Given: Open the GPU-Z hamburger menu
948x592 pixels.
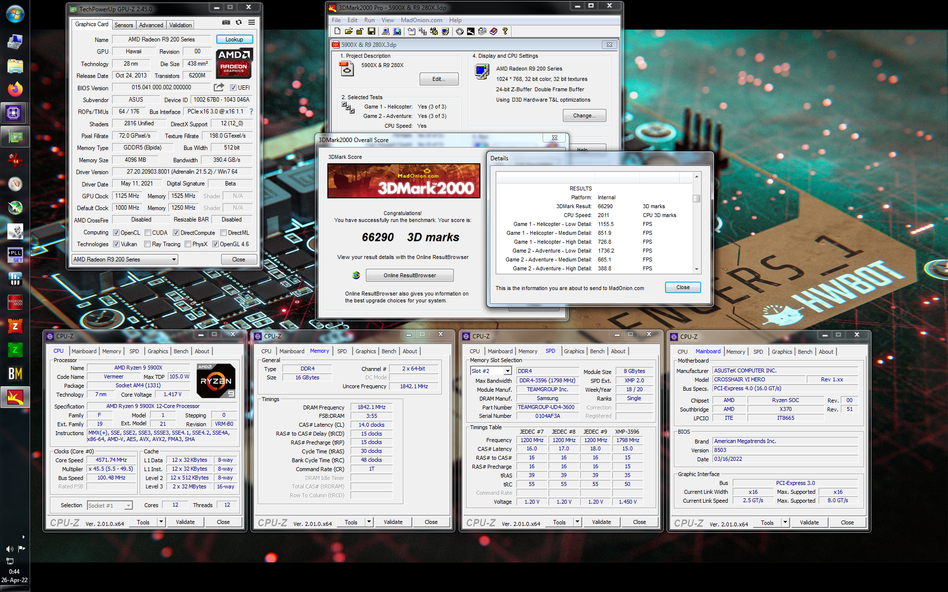Looking at the screenshot, I should click(x=252, y=23).
